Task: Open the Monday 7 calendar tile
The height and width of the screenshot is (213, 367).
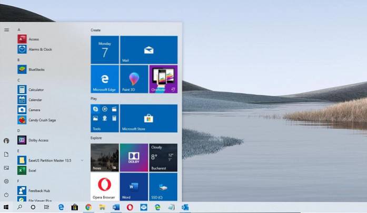Action: (x=105, y=50)
